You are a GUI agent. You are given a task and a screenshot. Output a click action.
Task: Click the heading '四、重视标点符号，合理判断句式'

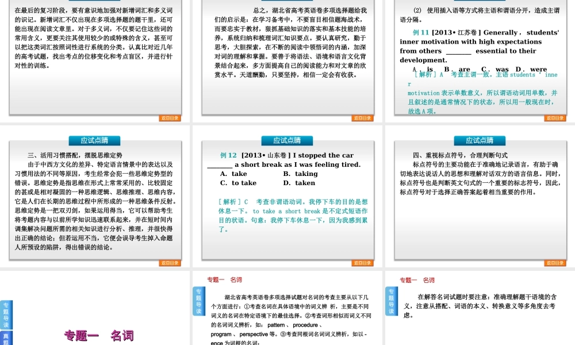coord(460,155)
